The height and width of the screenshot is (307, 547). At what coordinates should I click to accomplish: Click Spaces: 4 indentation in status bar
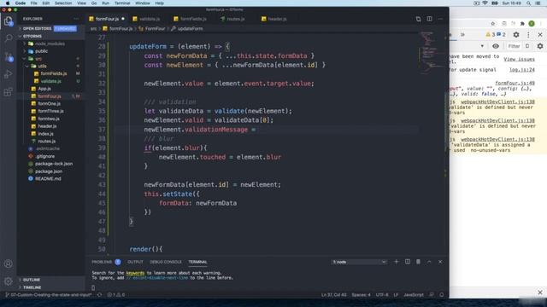click(361, 295)
